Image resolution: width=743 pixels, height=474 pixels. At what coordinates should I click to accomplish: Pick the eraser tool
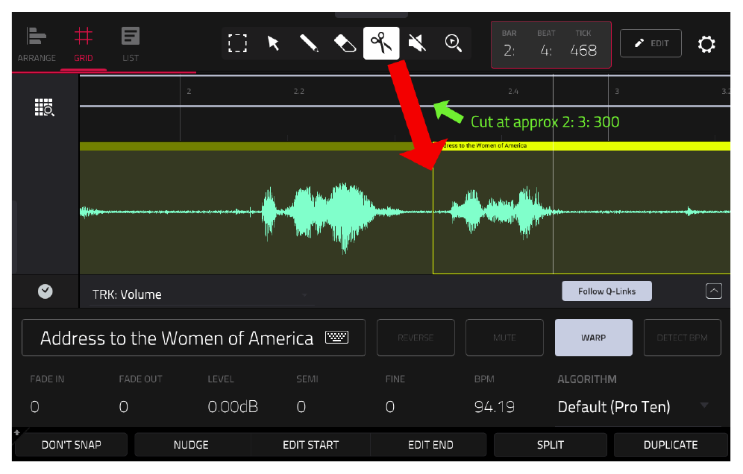pyautogui.click(x=345, y=43)
